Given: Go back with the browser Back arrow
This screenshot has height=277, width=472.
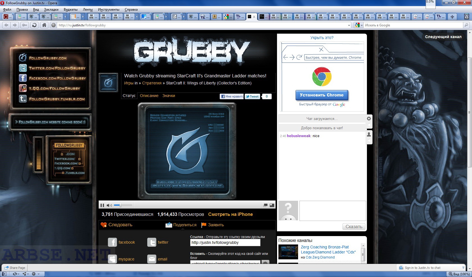Looking at the screenshot, I should [x=6, y=25].
